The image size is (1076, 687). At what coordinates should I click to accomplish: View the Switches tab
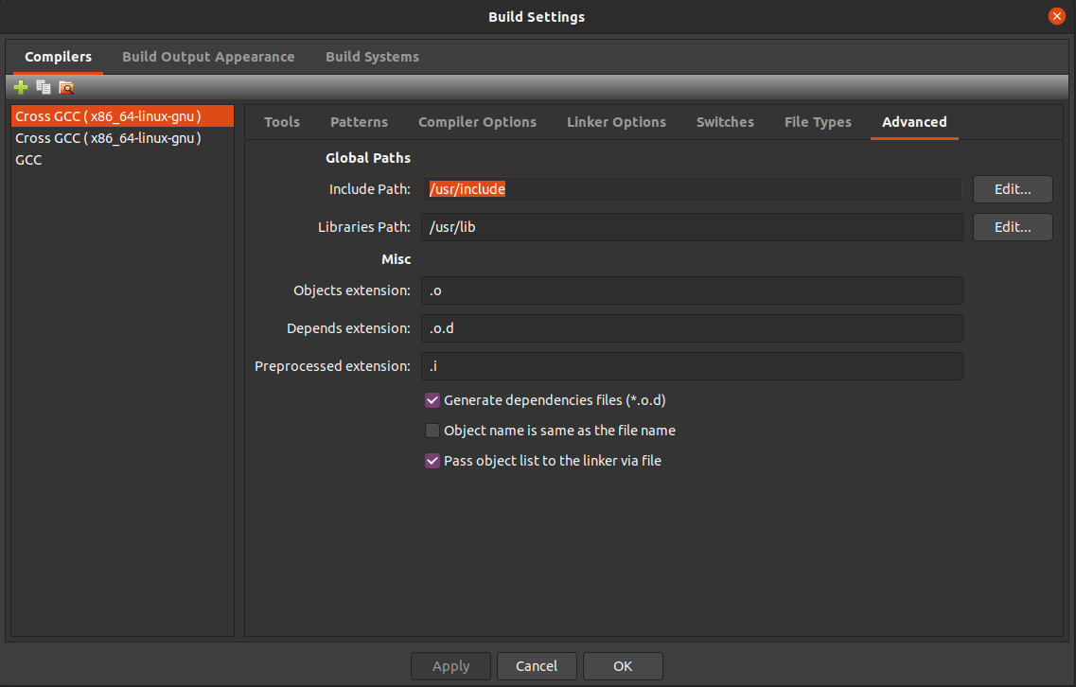[x=725, y=122]
